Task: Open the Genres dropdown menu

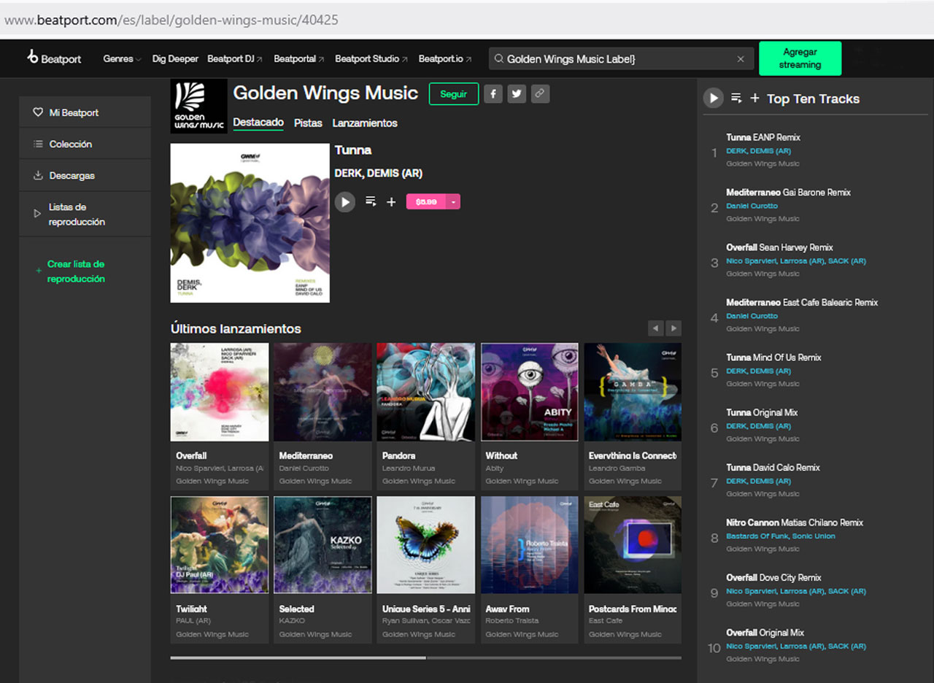Action: point(122,58)
